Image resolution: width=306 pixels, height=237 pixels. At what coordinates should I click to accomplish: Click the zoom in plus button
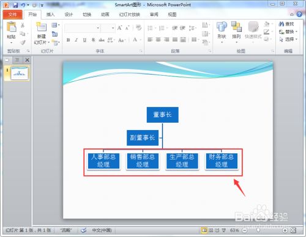click(x=285, y=230)
